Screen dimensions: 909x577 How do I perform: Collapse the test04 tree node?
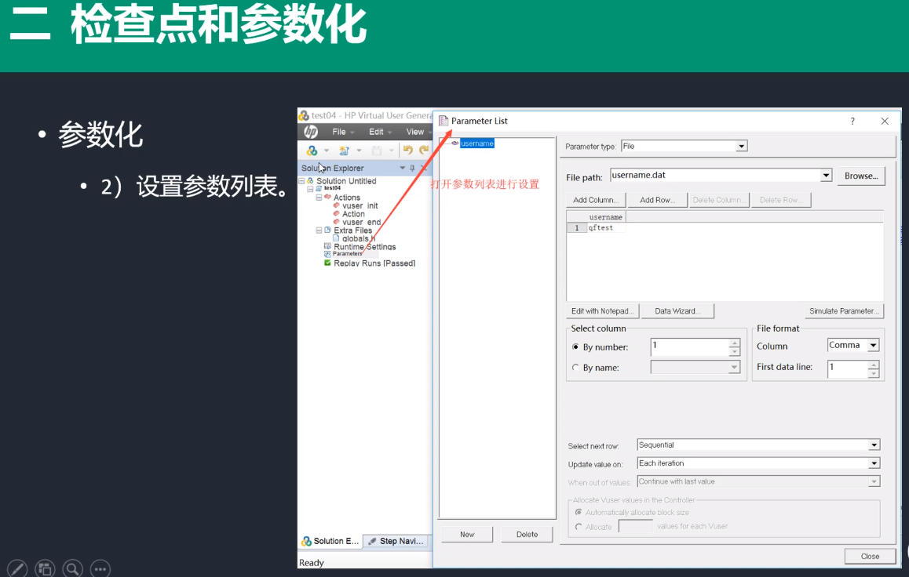[310, 189]
